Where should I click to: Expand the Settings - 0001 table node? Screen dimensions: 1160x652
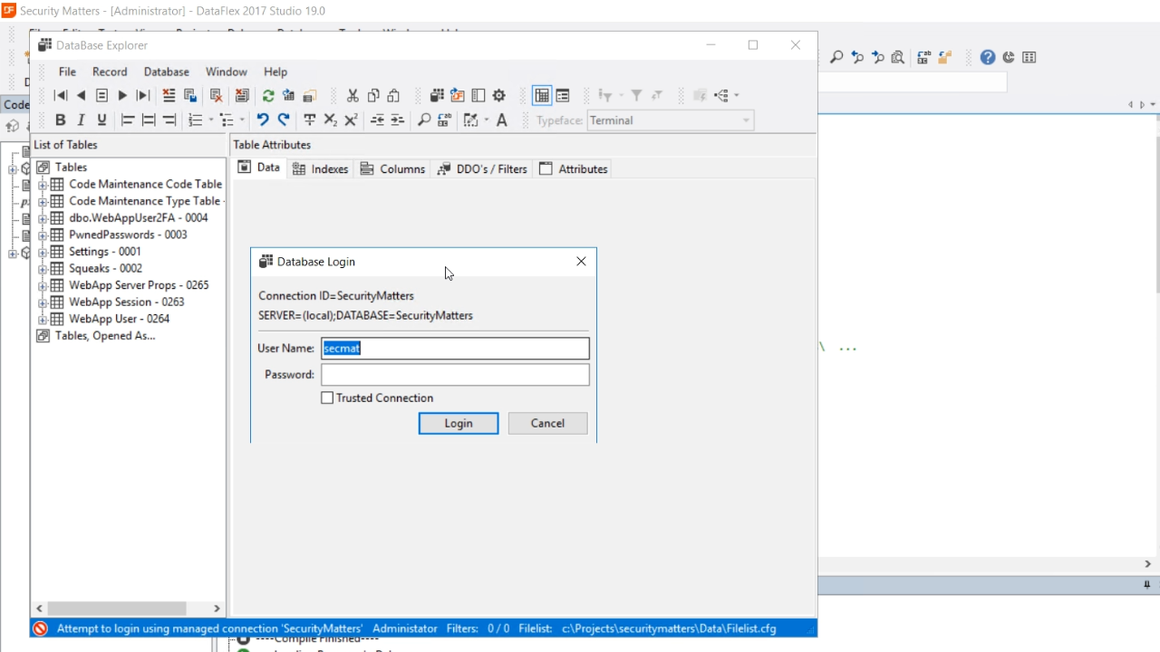[x=43, y=252]
